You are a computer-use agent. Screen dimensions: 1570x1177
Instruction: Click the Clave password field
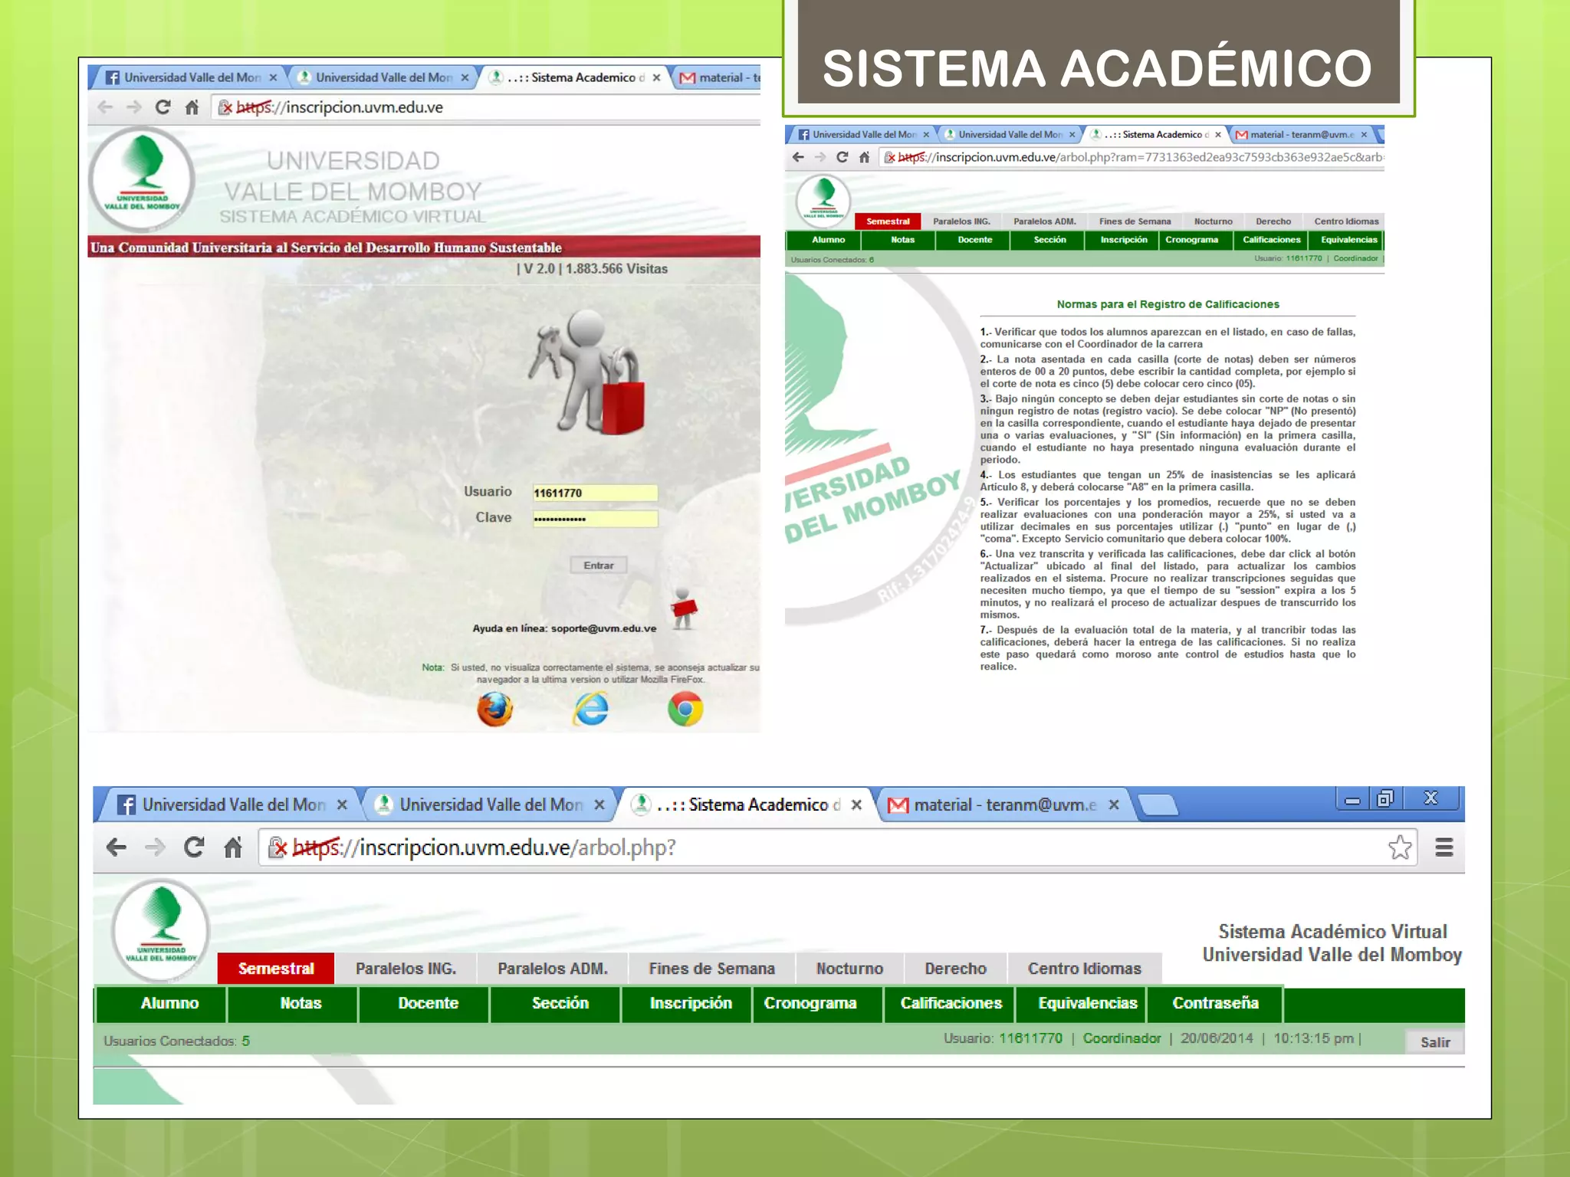click(595, 519)
